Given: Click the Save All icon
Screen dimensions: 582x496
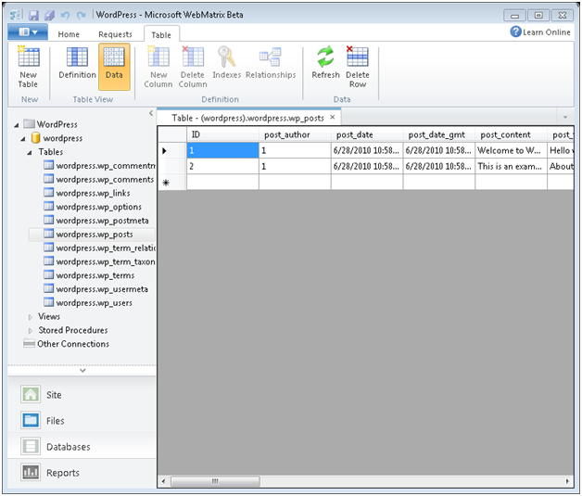Looking at the screenshot, I should point(49,15).
